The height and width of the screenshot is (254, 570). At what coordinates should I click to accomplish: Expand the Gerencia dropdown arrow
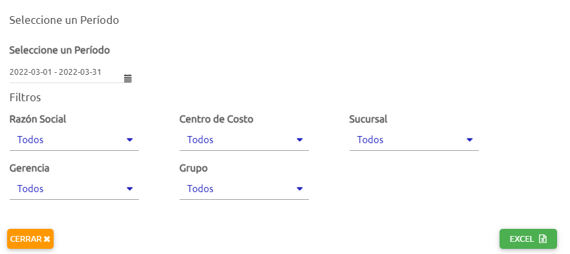tap(130, 189)
